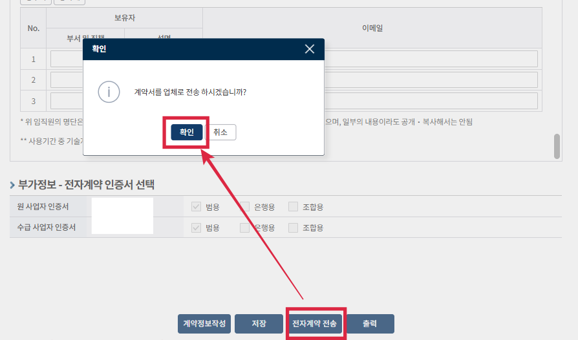Collapse 부가정보 - 전자계약 인증서 선택 section arrow
Viewport: 578px width, 340px height.
[12, 185]
